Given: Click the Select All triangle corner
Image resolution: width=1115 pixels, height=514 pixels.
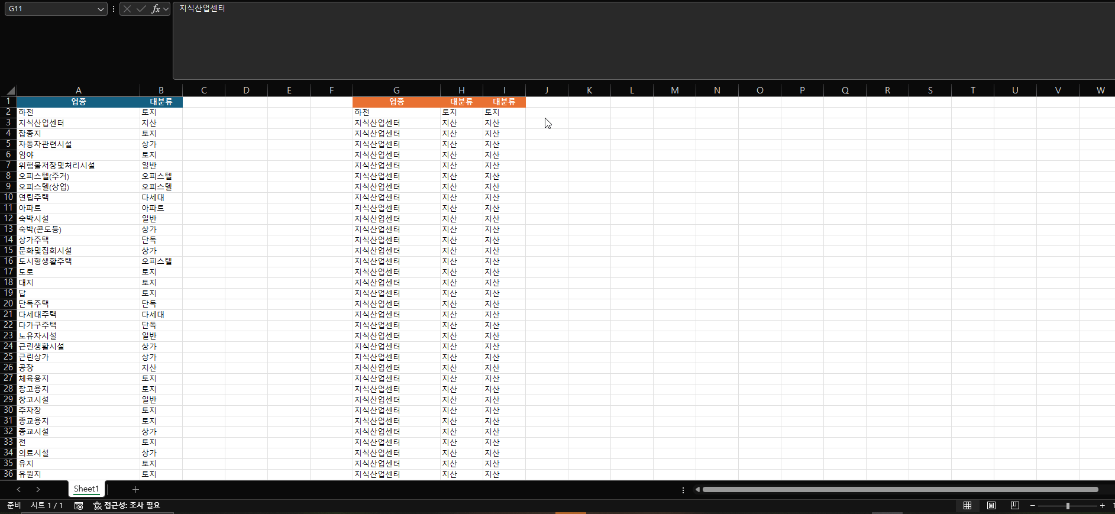Looking at the screenshot, I should pyautogui.click(x=10, y=90).
